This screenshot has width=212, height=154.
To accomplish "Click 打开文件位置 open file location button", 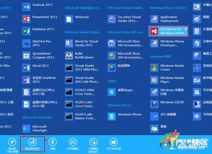I will 114,144.
